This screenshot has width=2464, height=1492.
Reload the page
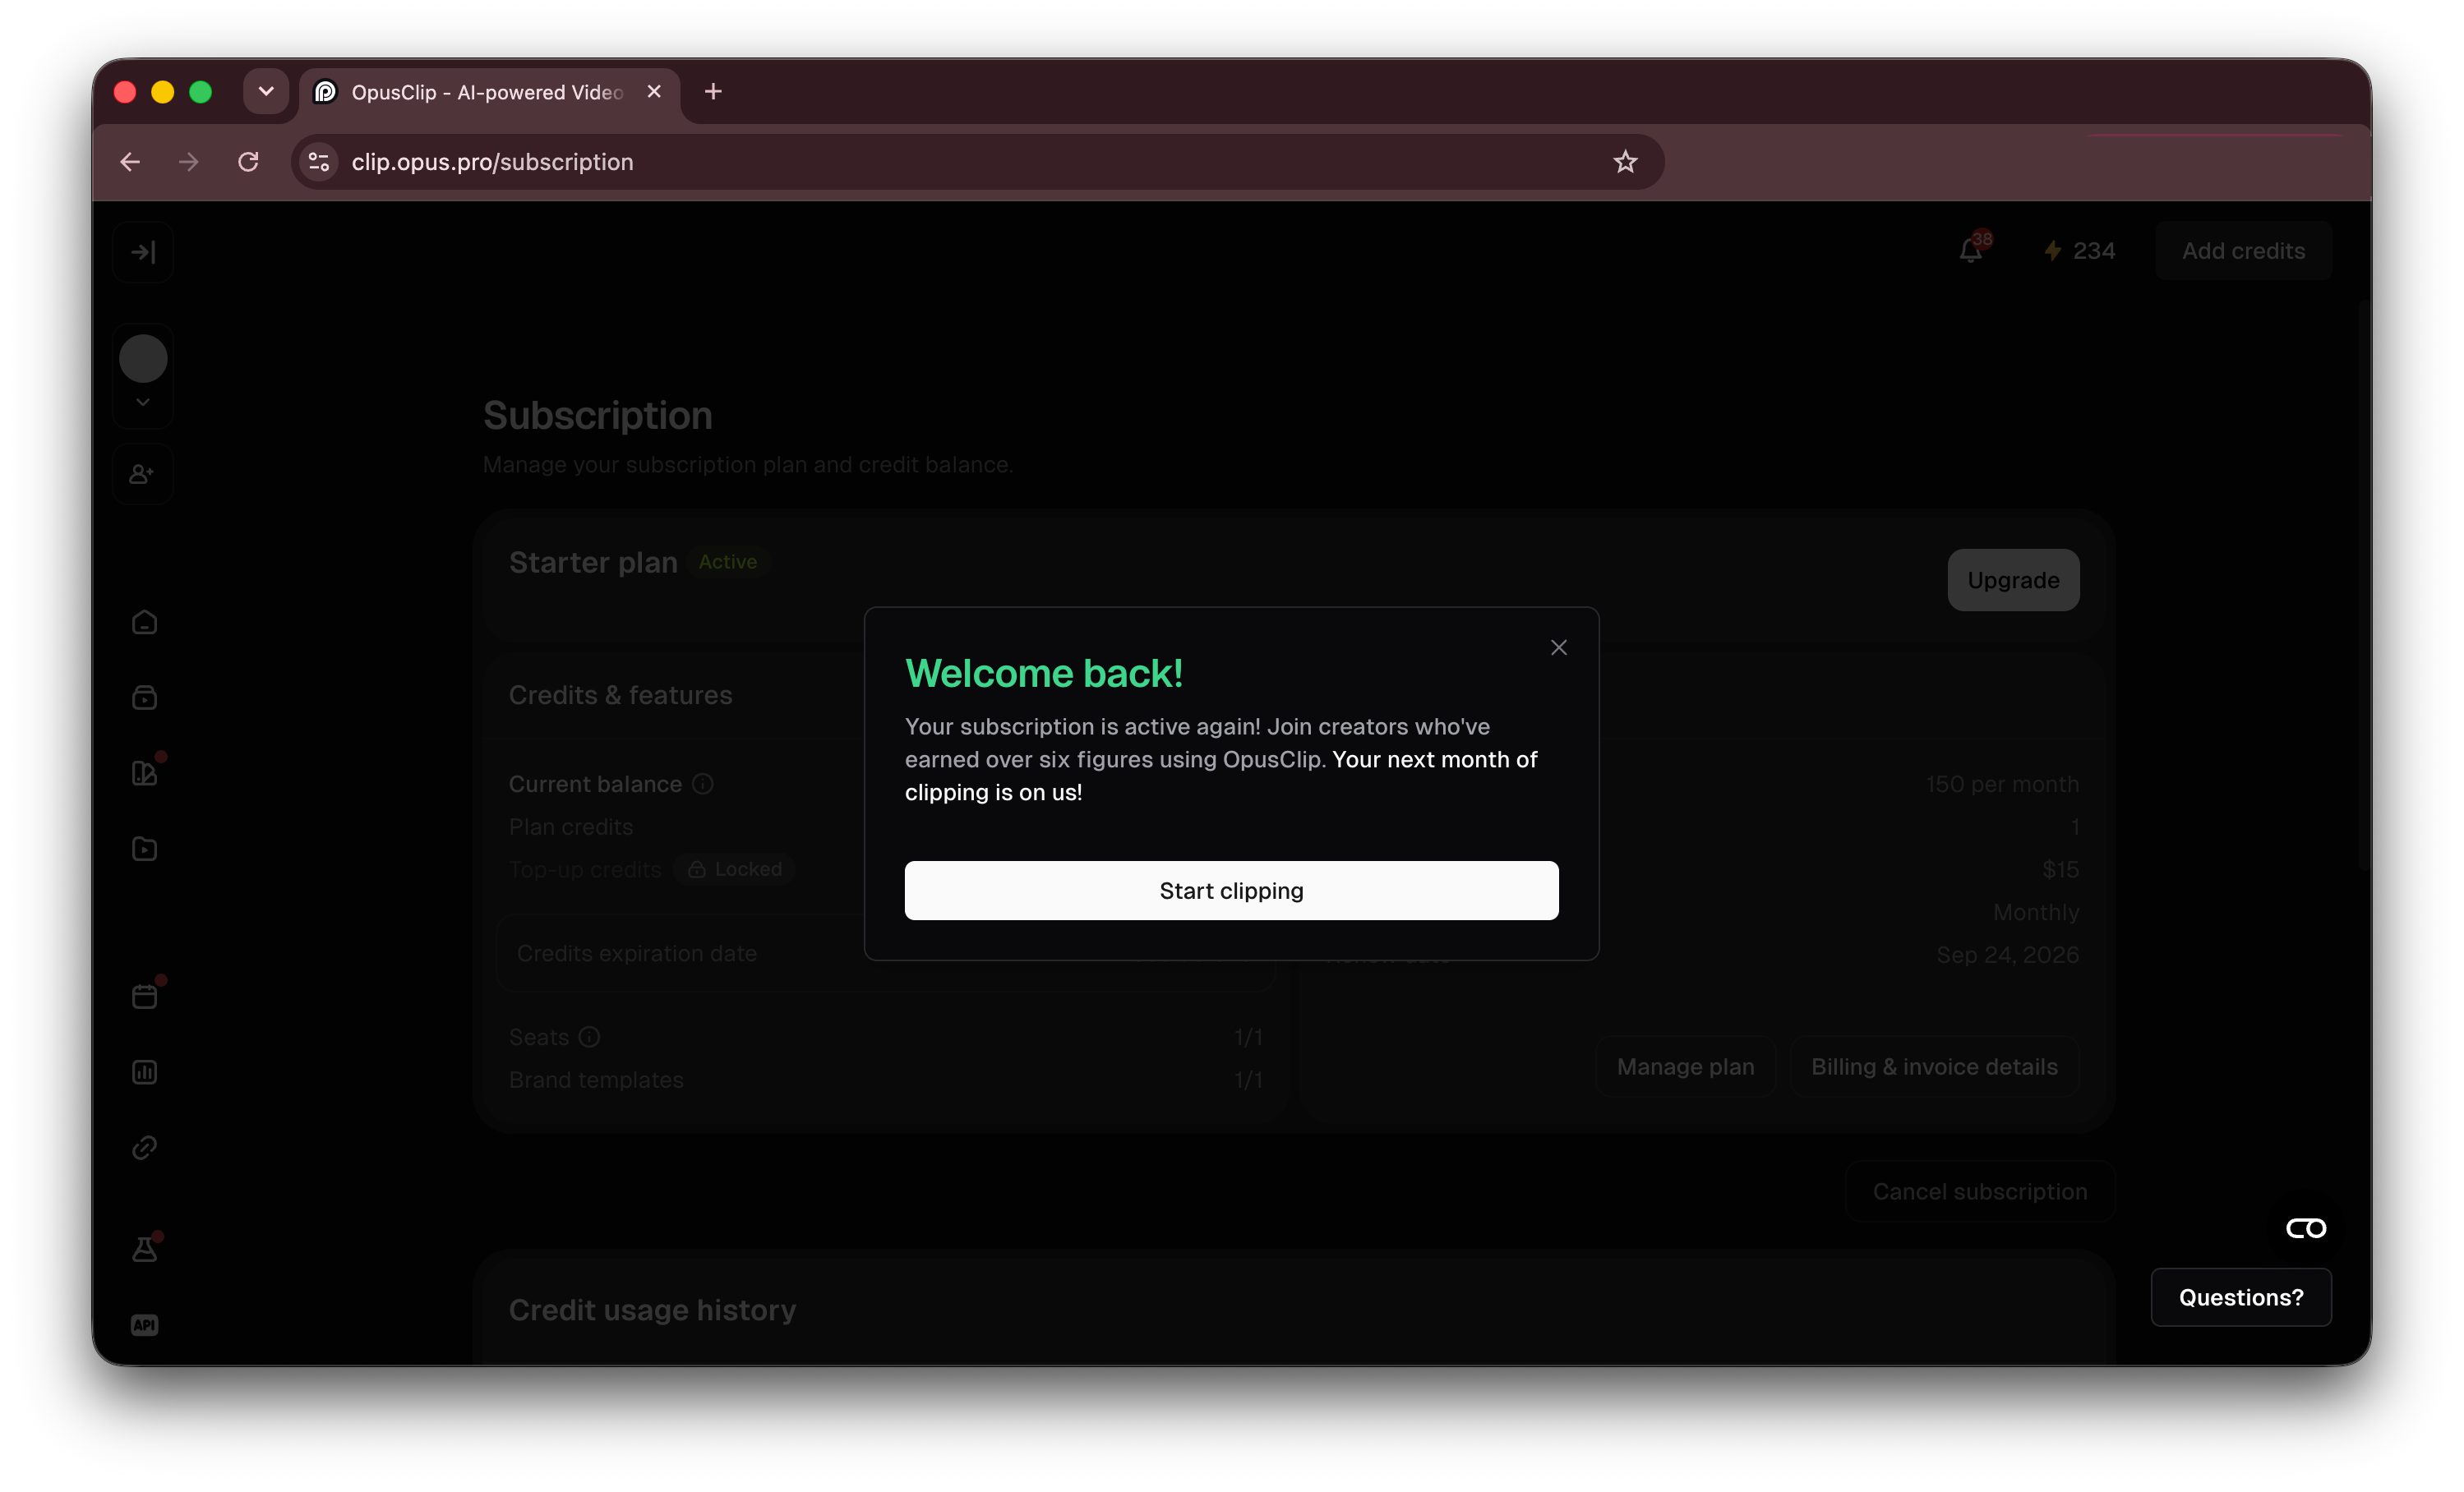pos(248,162)
